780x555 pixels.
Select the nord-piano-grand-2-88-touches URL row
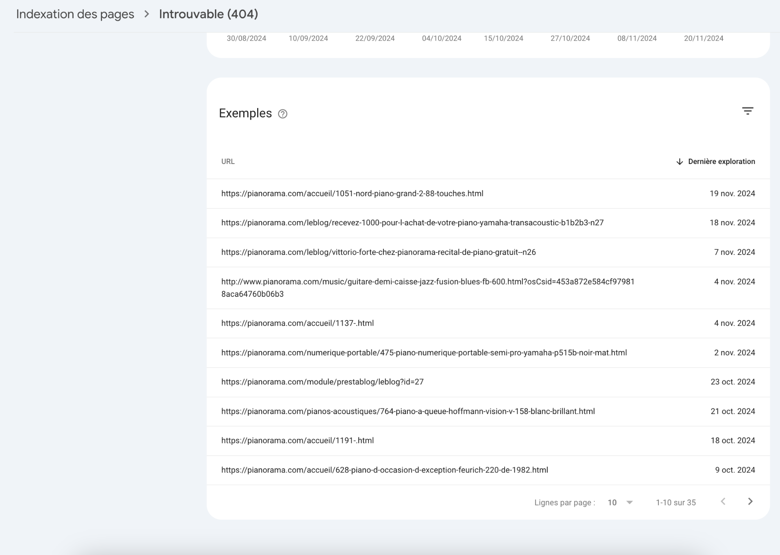pos(352,194)
